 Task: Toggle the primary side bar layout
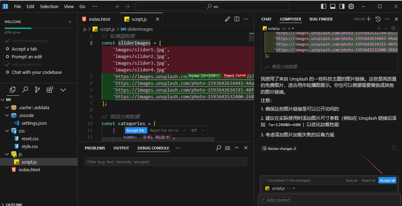[324, 6]
